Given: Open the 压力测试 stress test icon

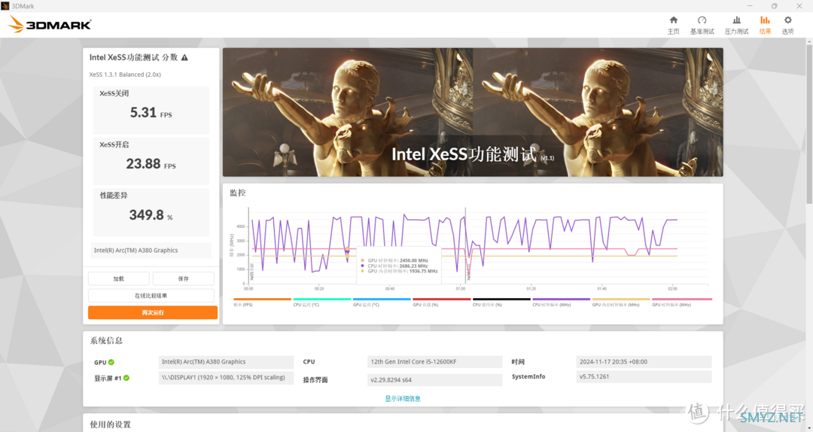Looking at the screenshot, I should point(736,20).
